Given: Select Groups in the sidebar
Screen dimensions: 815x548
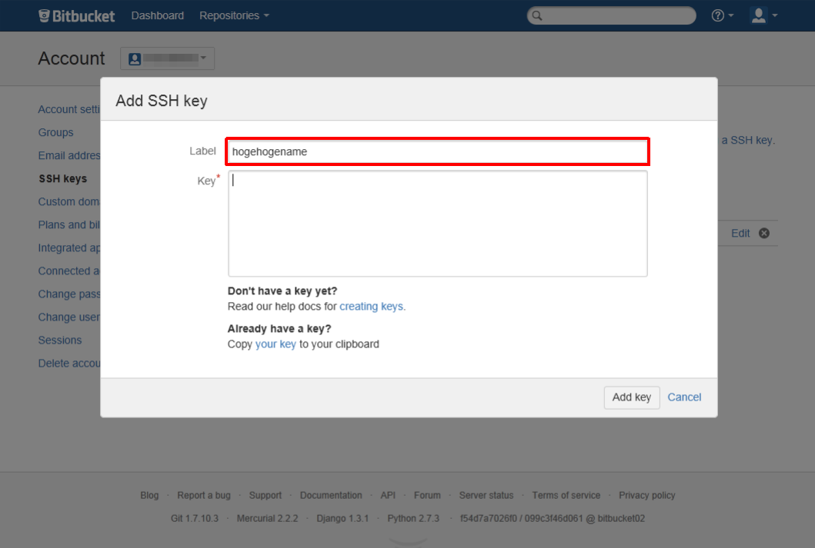Looking at the screenshot, I should tap(56, 132).
